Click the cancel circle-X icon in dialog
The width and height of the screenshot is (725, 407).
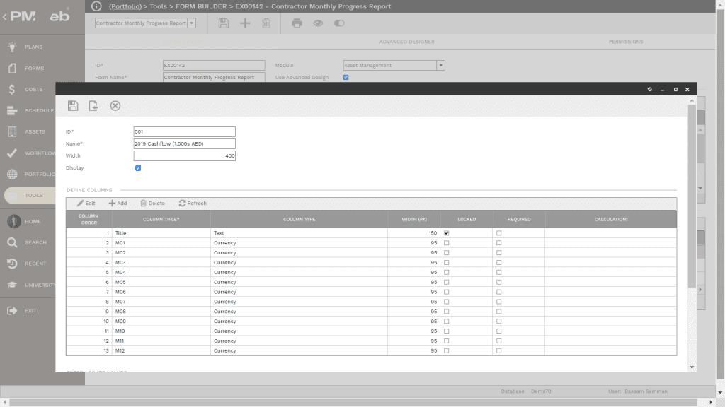115,106
